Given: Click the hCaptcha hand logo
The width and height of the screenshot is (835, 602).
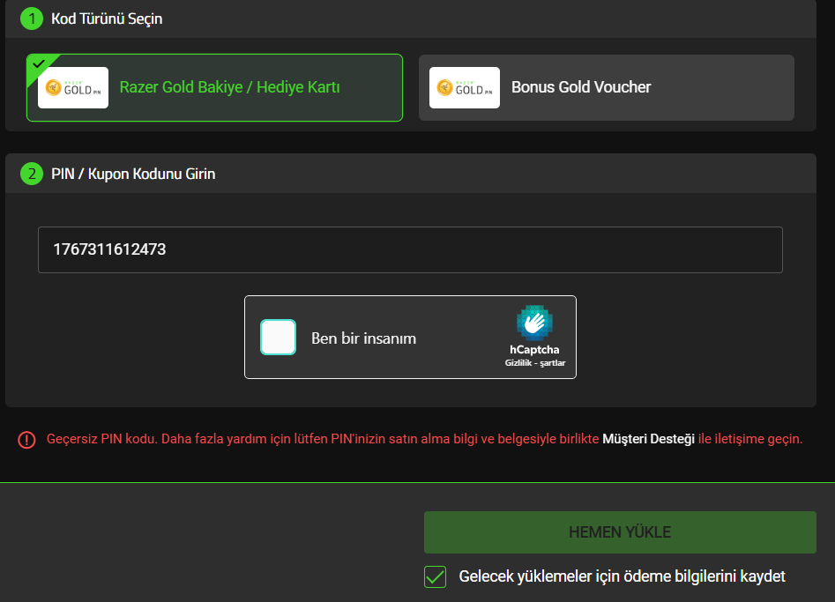Looking at the screenshot, I should 534,323.
